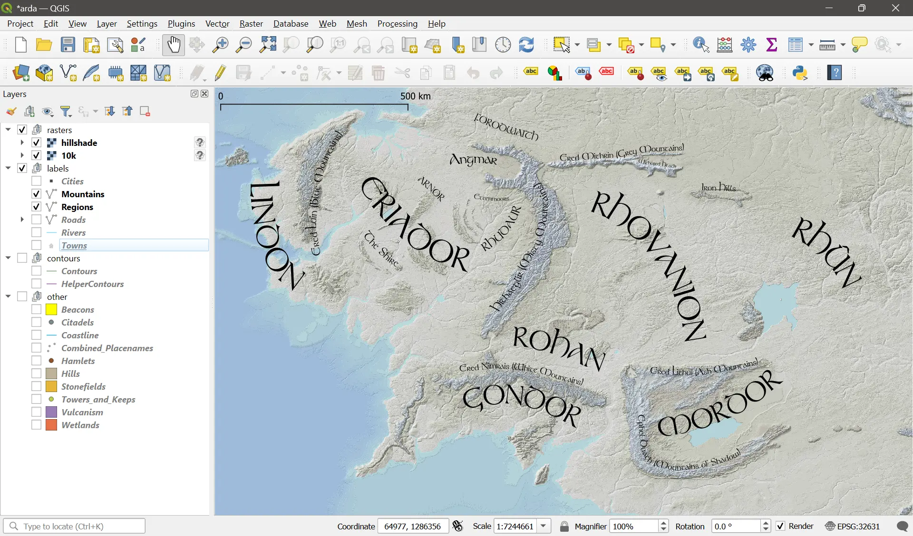
Task: Uncheck the Regions layer visibility
Action: (36, 207)
